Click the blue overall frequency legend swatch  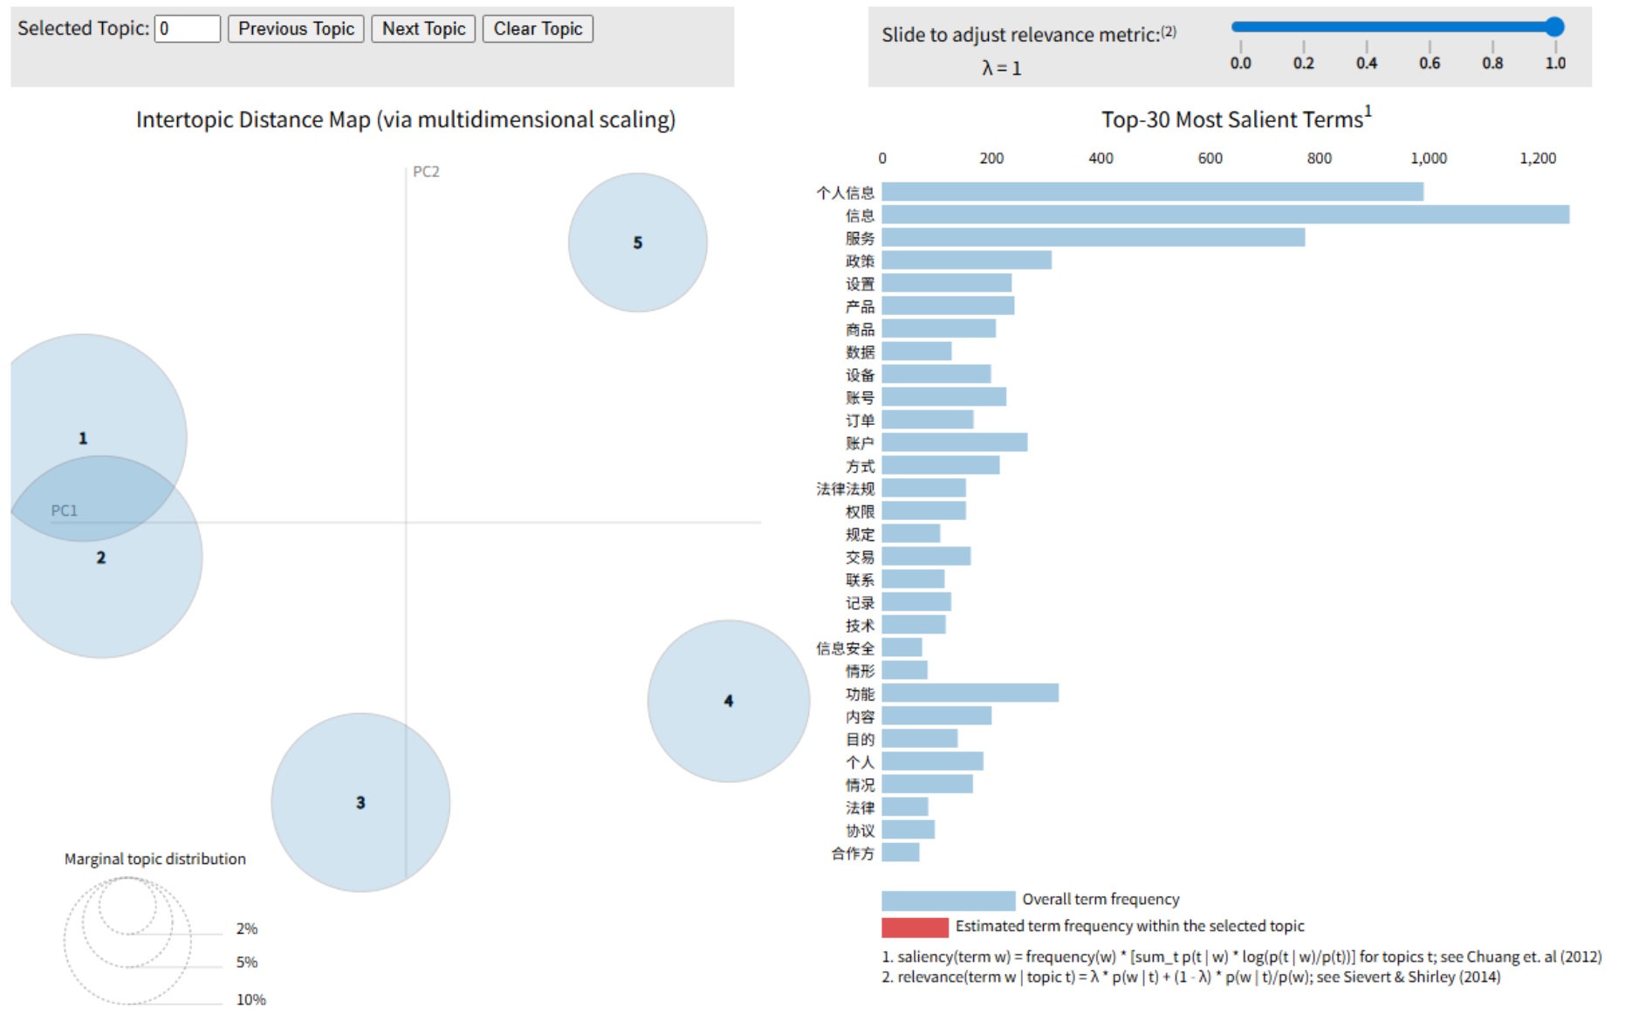948,901
